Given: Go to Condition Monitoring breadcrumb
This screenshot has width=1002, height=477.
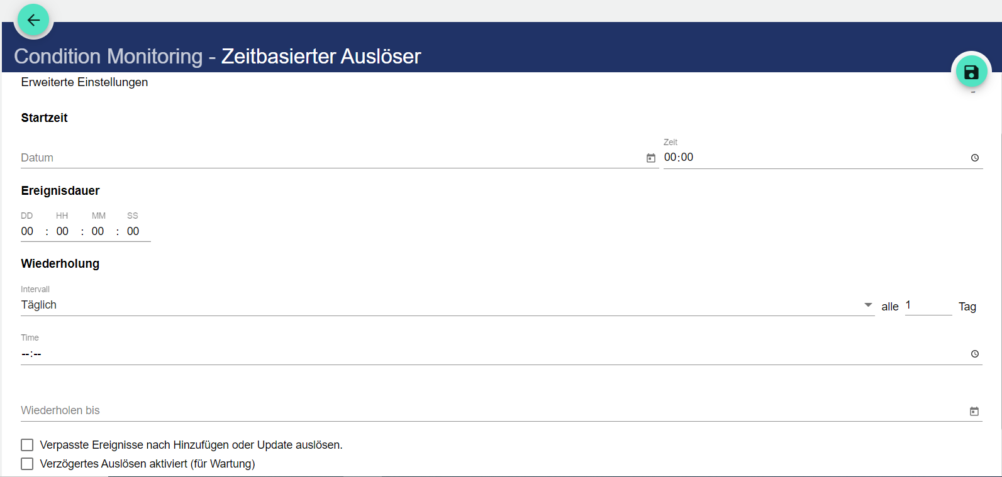Looking at the screenshot, I should point(108,57).
